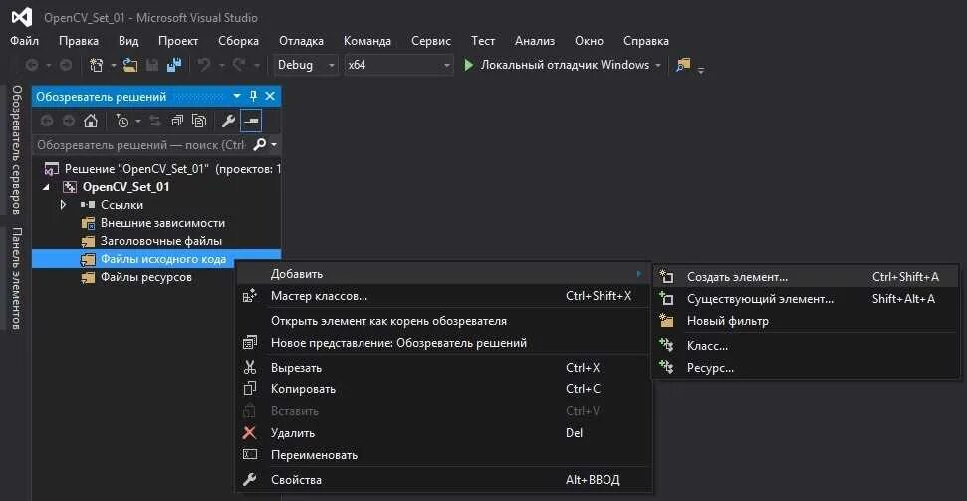Open the Команда menu

tap(367, 41)
